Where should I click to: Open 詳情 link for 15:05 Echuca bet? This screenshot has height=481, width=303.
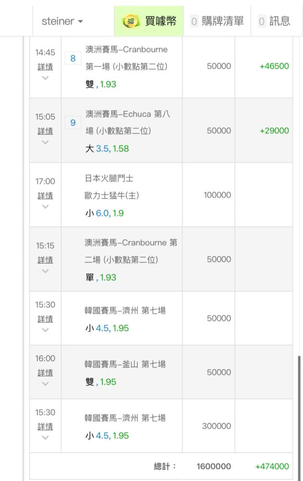pos(45,131)
